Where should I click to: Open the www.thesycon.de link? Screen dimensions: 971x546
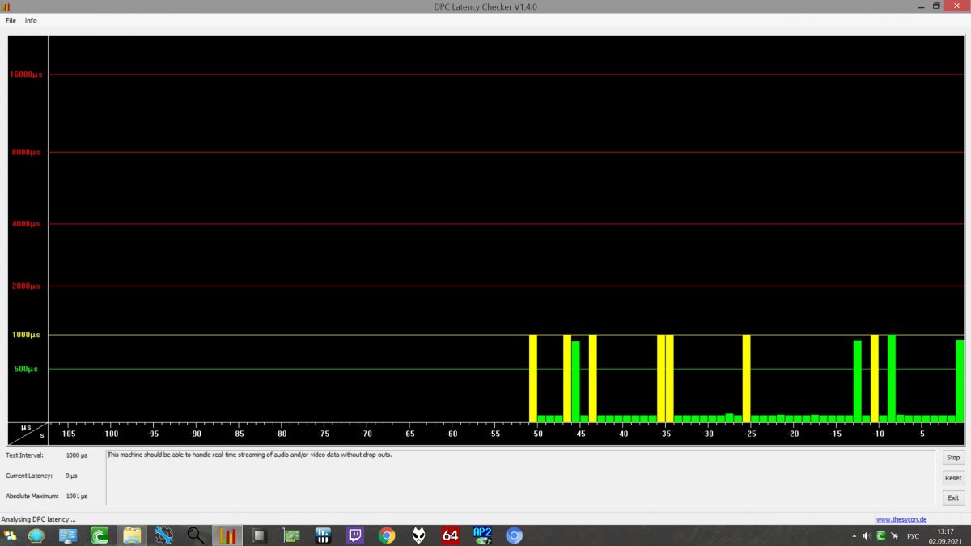(x=901, y=519)
